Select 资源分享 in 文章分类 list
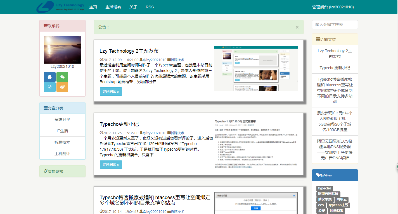The height and width of the screenshot is (214, 398). (x=62, y=119)
